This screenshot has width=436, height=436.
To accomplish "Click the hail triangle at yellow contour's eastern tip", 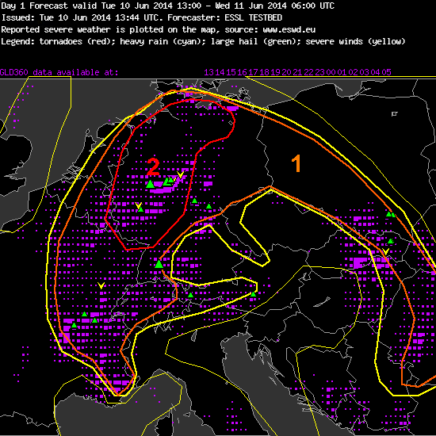I will (253, 294).
